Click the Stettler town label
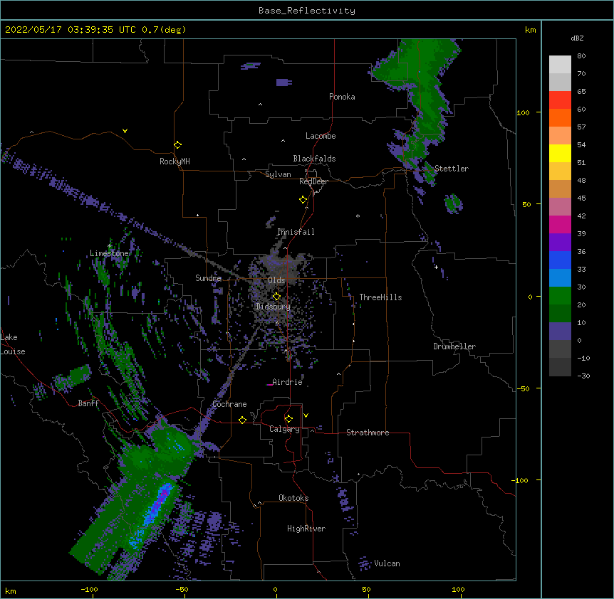 click(x=451, y=169)
